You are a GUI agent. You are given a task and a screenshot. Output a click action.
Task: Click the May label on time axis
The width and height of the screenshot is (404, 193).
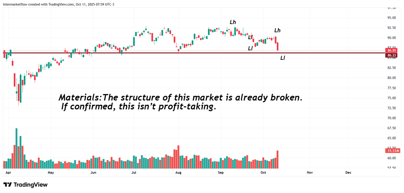51,173
